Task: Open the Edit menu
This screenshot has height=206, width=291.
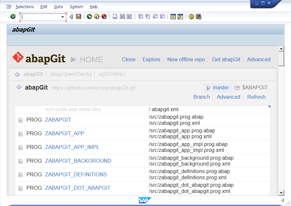Action: (44, 7)
